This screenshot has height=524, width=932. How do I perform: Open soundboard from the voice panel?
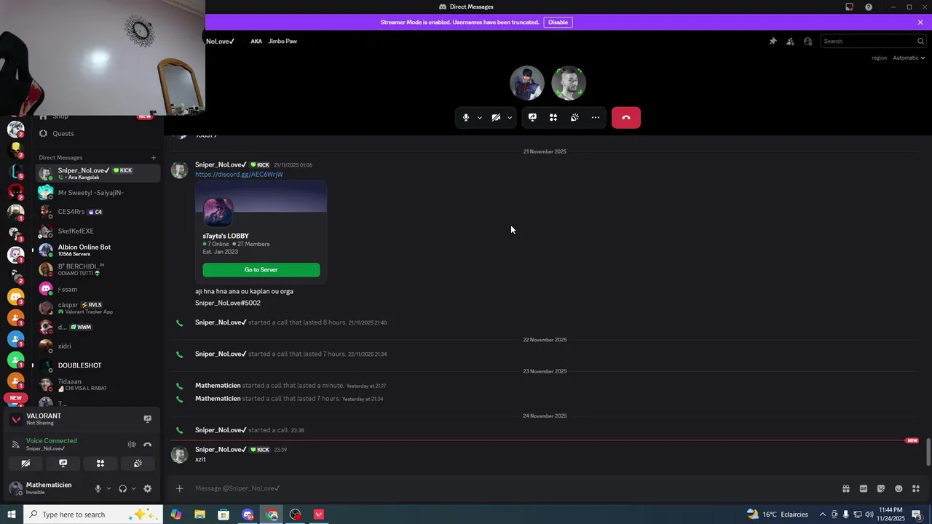(x=138, y=464)
